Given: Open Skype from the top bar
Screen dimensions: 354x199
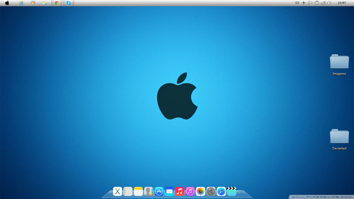Looking at the screenshot, I should pyautogui.click(x=69, y=3).
